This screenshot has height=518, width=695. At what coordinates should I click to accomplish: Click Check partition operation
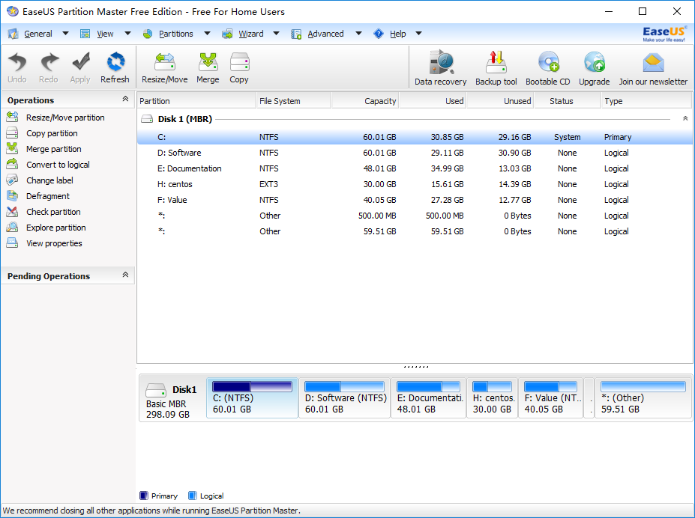53,212
